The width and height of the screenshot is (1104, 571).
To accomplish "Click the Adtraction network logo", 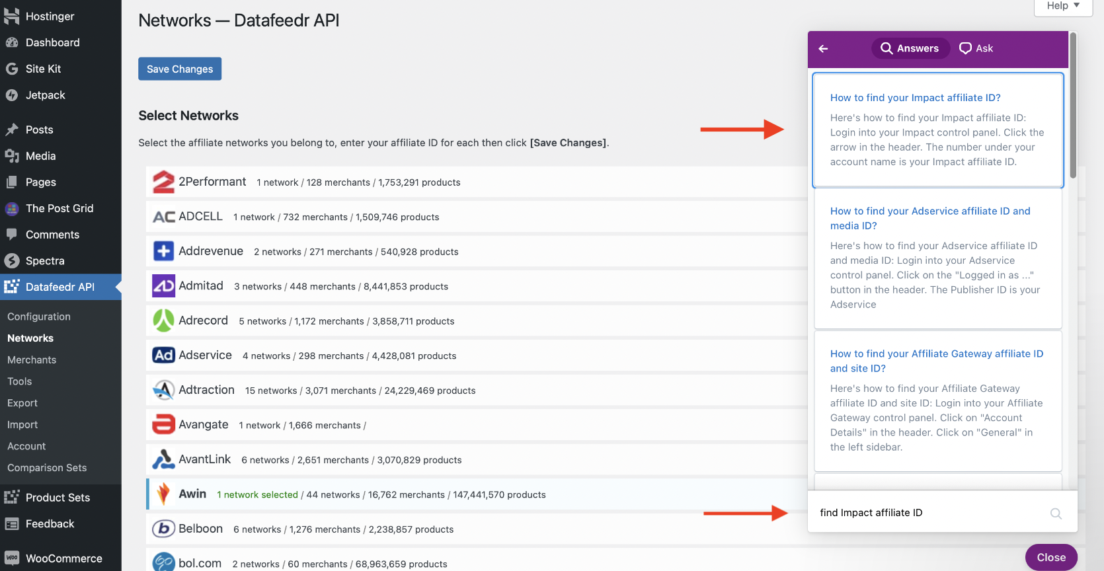I will pos(163,390).
